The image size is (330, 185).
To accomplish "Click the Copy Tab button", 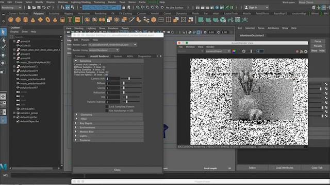I will tap(317, 168).
